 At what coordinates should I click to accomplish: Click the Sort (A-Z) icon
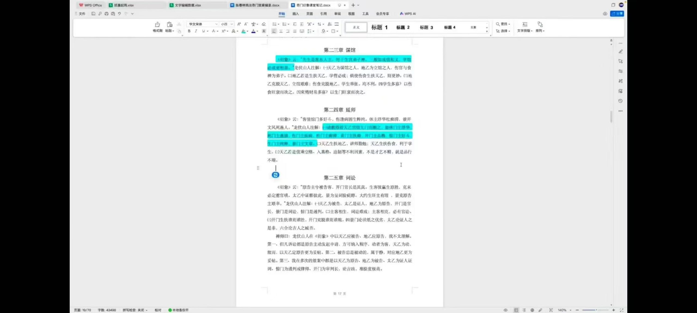pos(330,24)
